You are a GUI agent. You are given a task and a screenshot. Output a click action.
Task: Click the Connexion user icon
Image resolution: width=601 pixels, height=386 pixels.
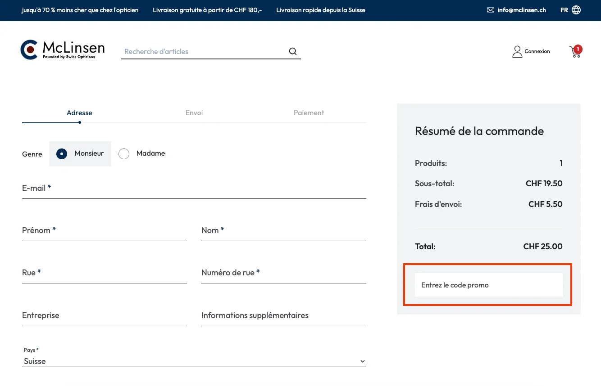pyautogui.click(x=517, y=51)
